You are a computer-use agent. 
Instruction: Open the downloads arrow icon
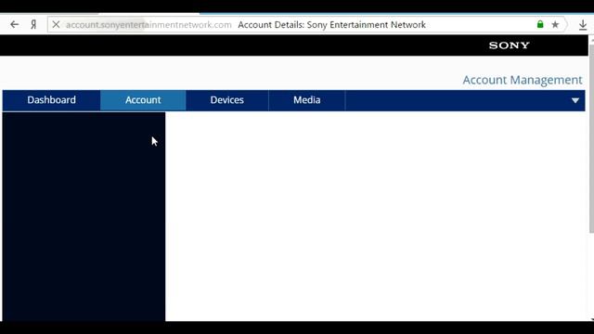coord(583,25)
